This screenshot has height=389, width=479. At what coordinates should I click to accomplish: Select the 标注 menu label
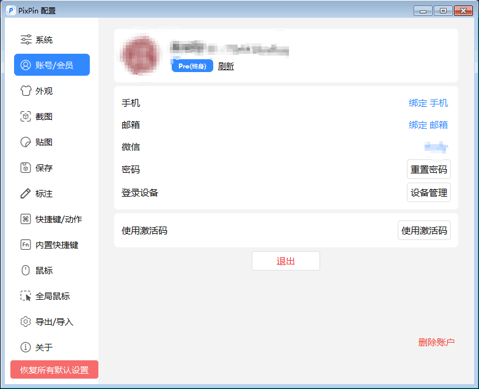(44, 194)
